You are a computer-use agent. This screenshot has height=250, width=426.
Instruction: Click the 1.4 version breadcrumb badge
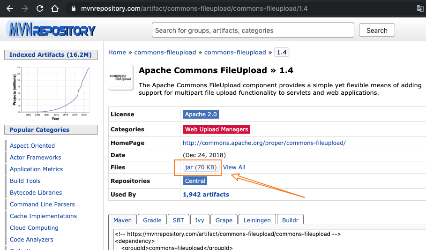click(x=282, y=52)
